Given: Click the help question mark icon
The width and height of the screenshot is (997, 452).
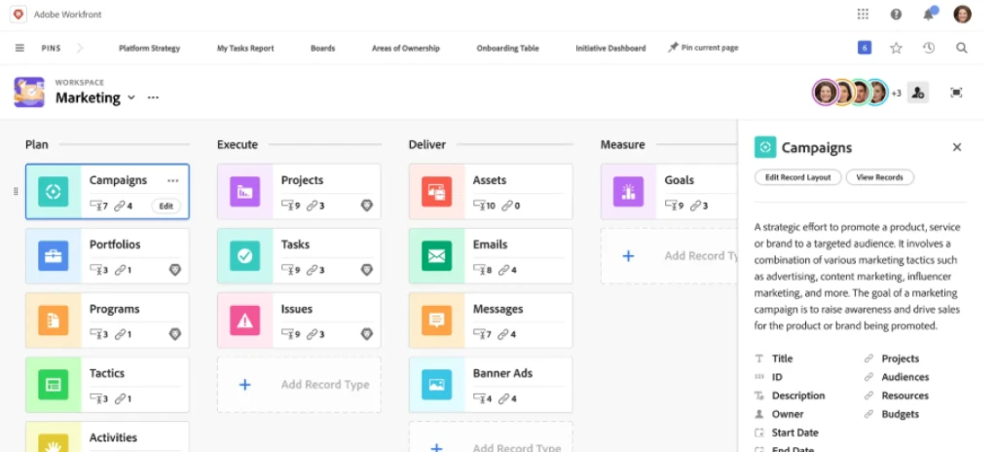Looking at the screenshot, I should [x=896, y=14].
